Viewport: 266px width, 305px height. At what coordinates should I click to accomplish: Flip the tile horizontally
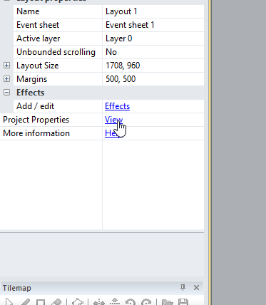(99, 302)
